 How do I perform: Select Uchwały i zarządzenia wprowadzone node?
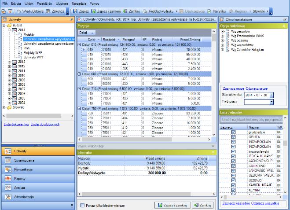[x=48, y=44]
